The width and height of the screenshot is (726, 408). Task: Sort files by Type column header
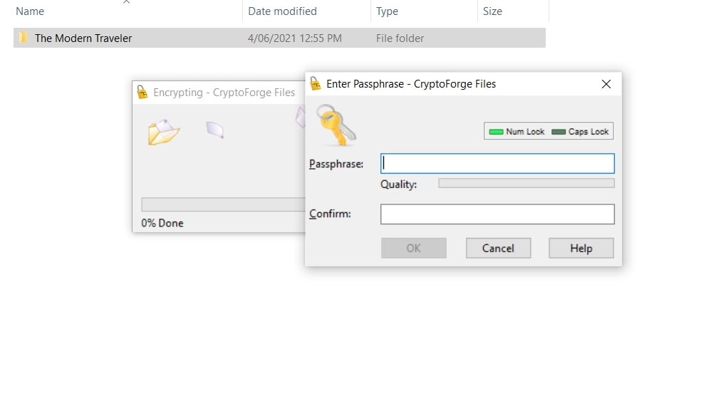click(387, 11)
